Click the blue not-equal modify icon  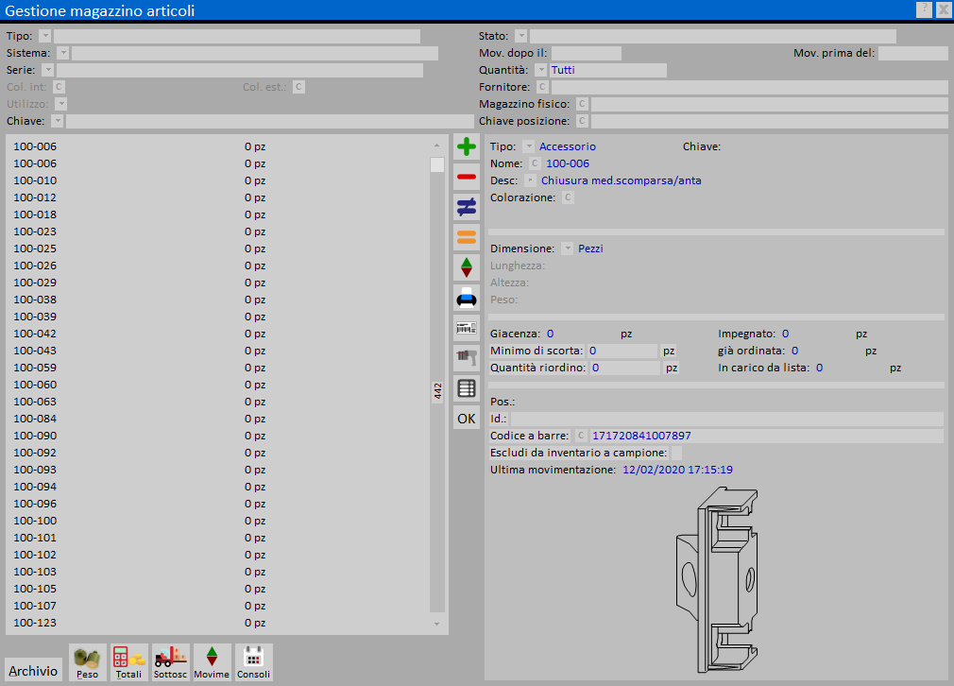click(x=467, y=207)
